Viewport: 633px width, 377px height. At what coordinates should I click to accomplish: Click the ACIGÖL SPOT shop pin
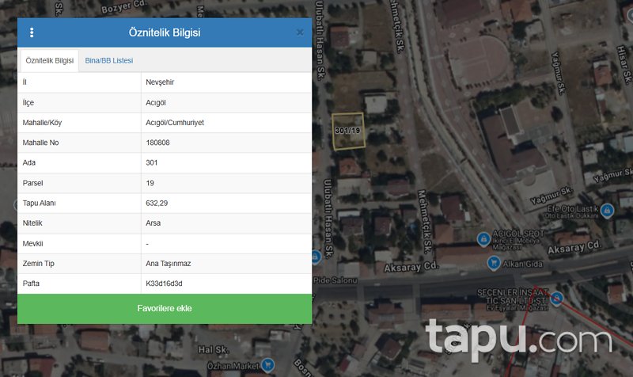tap(483, 239)
